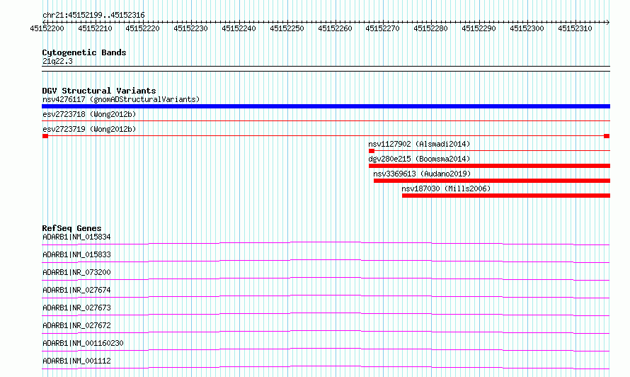Click the Cytogenetic Bands track title
Image resolution: width=630 pixels, height=377 pixels.
coord(84,52)
